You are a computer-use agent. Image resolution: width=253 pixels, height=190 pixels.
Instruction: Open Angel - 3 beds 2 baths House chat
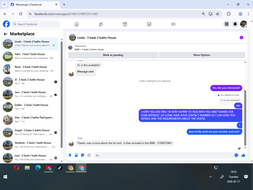pyautogui.click(x=30, y=132)
